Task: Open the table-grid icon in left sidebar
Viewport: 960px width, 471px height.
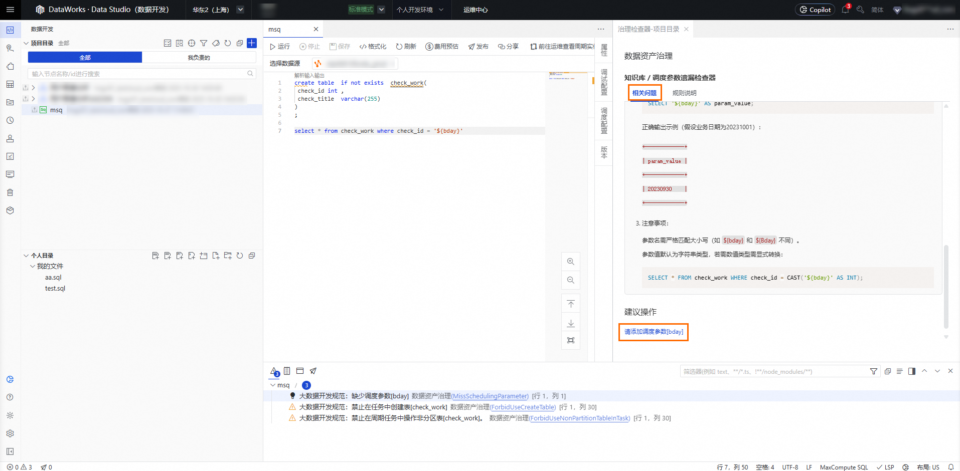Action: coord(10,84)
